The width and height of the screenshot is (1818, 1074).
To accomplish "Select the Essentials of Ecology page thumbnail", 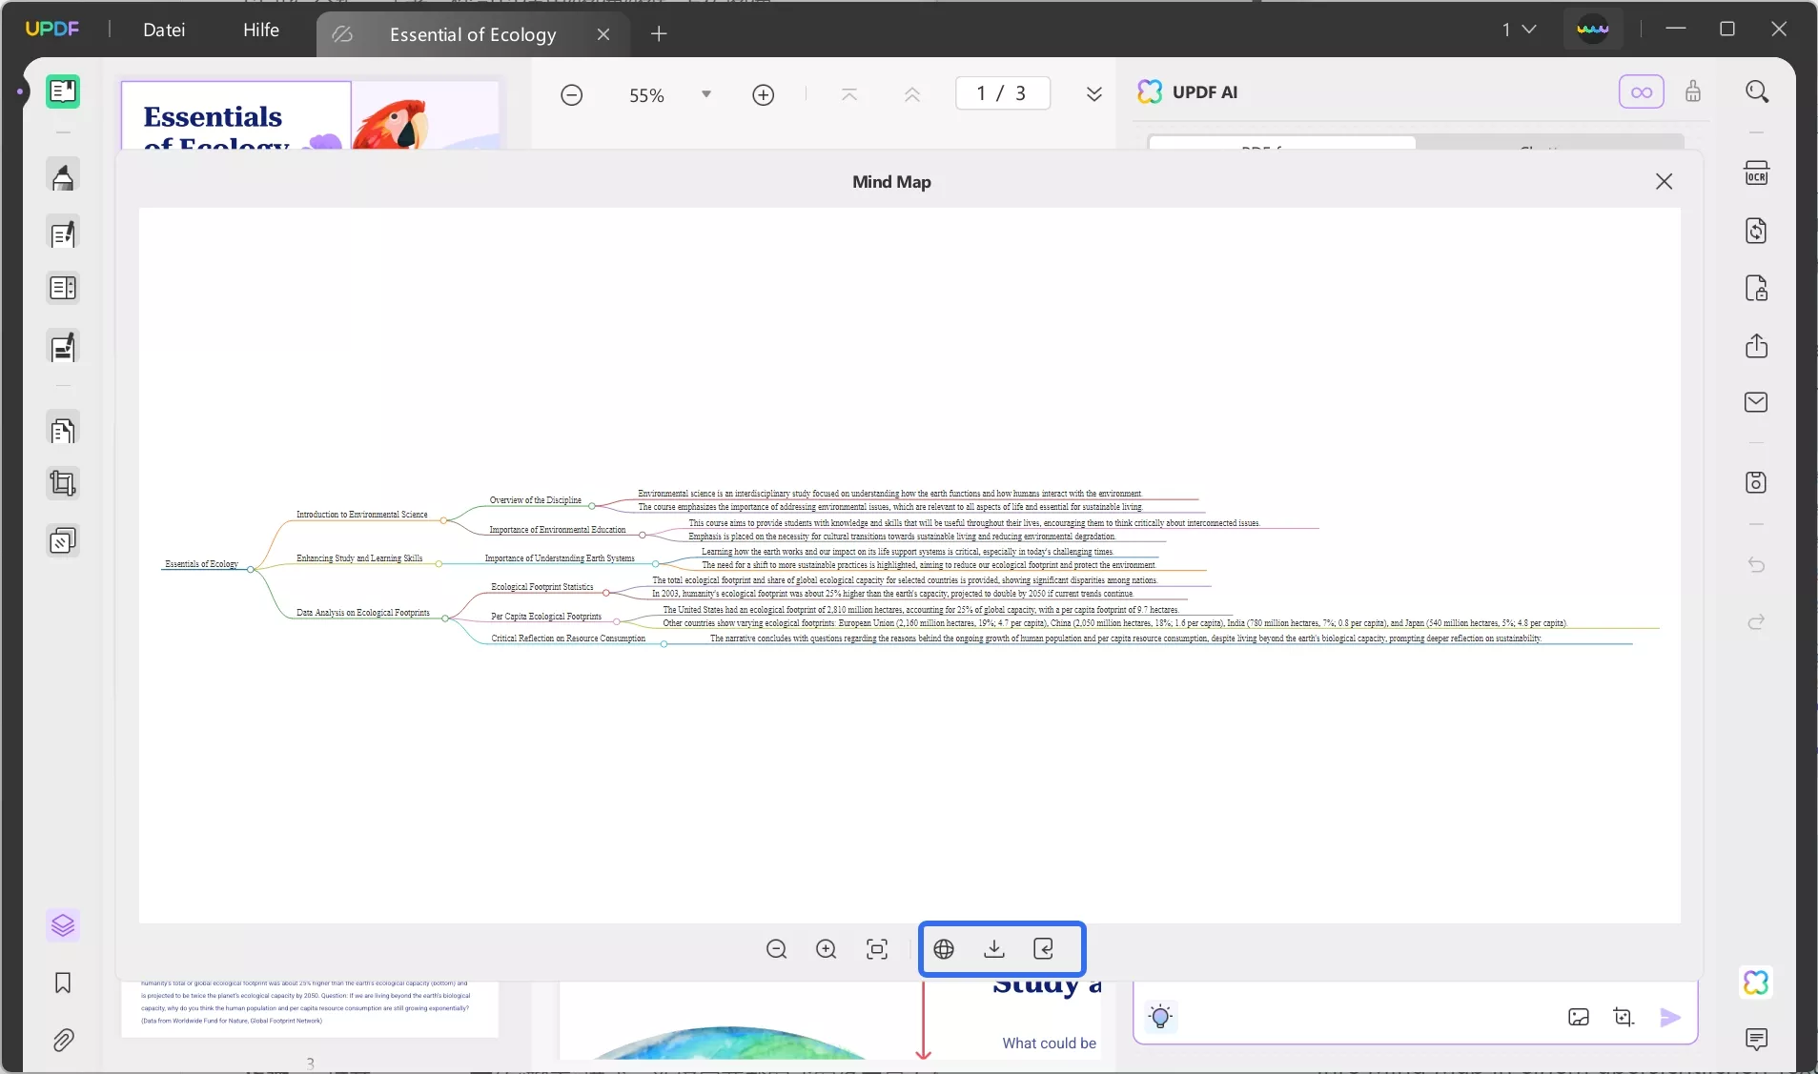I will click(310, 114).
